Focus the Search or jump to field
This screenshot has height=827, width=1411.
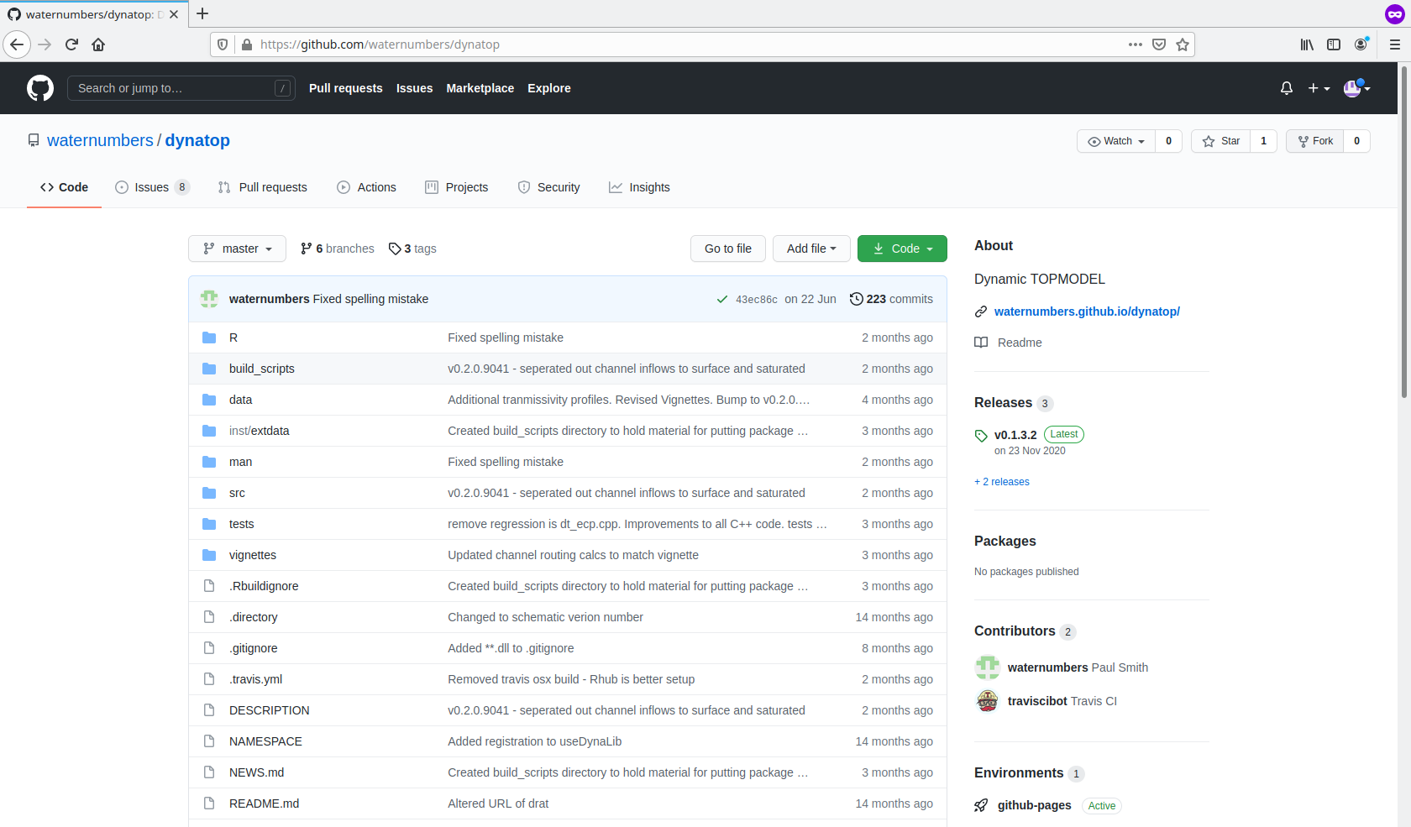(x=181, y=88)
